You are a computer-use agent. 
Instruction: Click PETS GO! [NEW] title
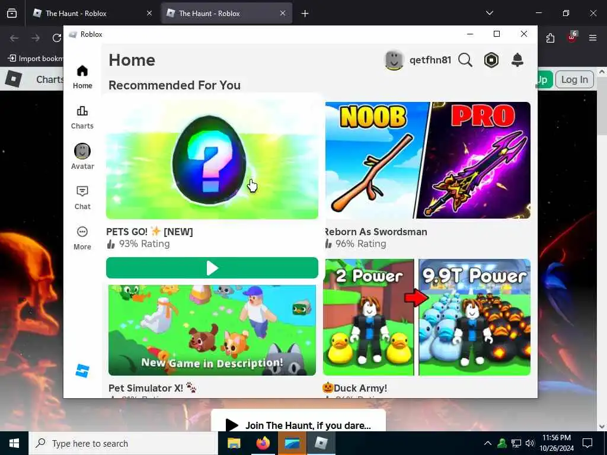(x=149, y=232)
